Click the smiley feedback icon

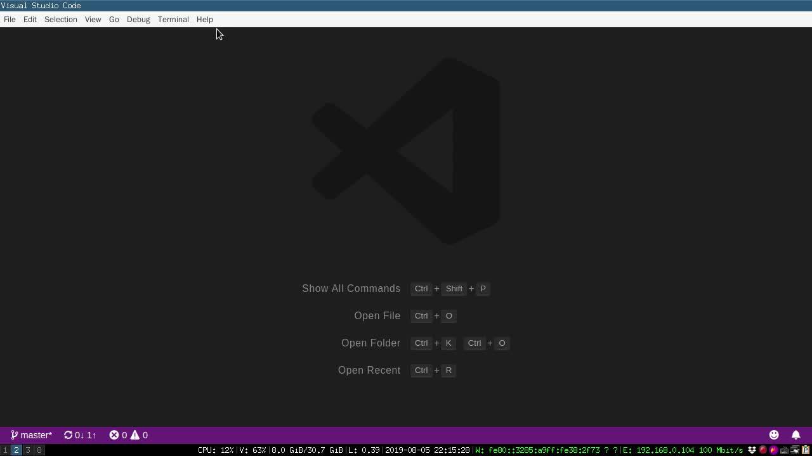[x=774, y=435]
